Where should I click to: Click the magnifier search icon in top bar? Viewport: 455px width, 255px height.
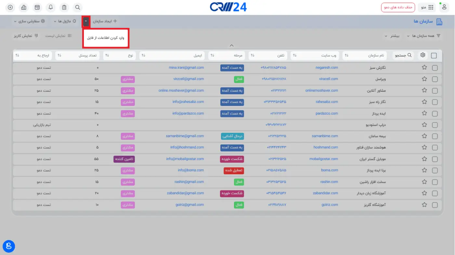tap(78, 7)
